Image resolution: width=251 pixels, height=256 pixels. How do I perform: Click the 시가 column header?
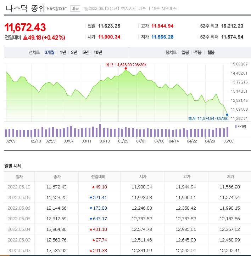click(143, 176)
